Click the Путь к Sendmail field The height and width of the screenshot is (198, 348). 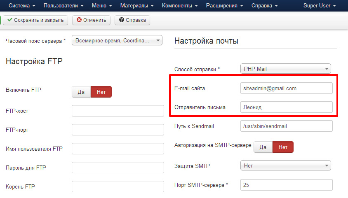286,126
